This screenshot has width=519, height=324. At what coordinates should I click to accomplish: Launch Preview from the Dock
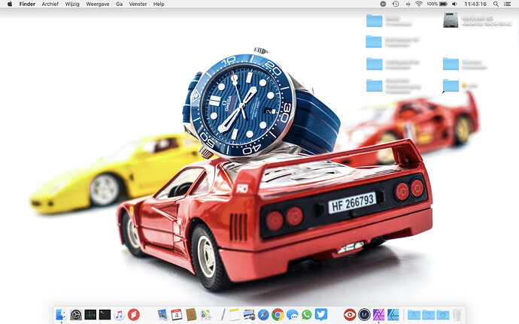coord(249,314)
